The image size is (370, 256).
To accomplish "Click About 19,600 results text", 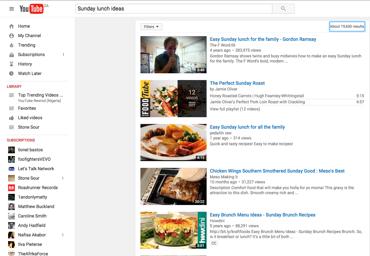I will 347,26.
